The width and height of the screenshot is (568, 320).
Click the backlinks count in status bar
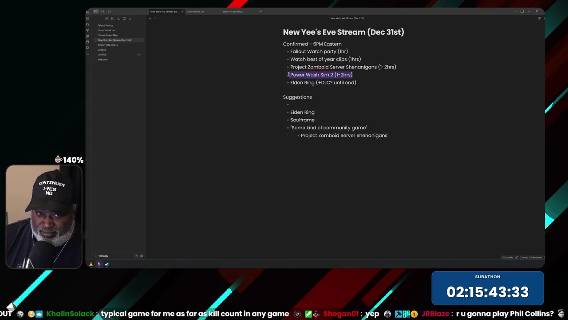click(x=508, y=257)
